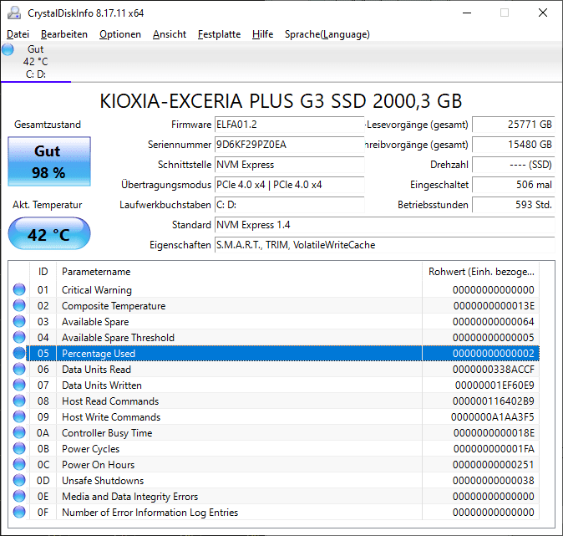Click the Betriebsstunden value 593 Std.

click(x=514, y=205)
